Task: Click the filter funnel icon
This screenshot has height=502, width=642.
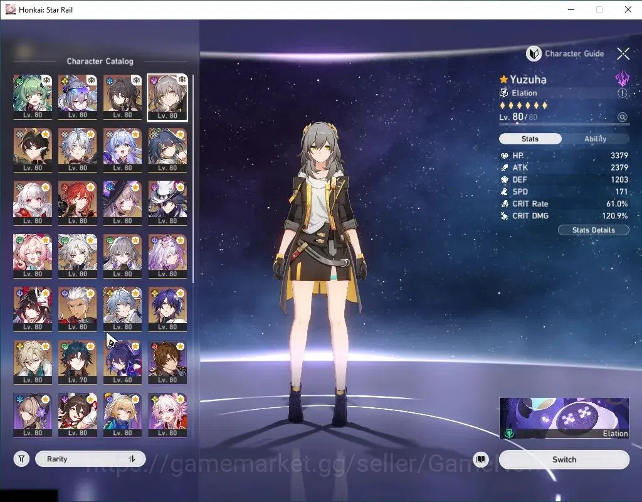Action: [21, 459]
